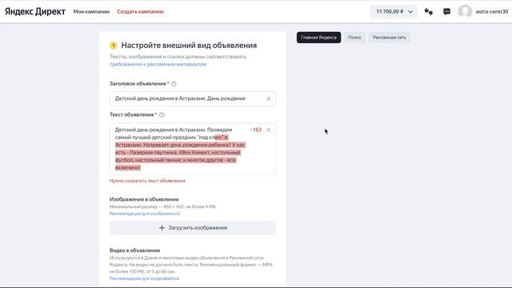The image size is (512, 288).
Task: Clear the headline field with X icon
Action: pos(269,98)
